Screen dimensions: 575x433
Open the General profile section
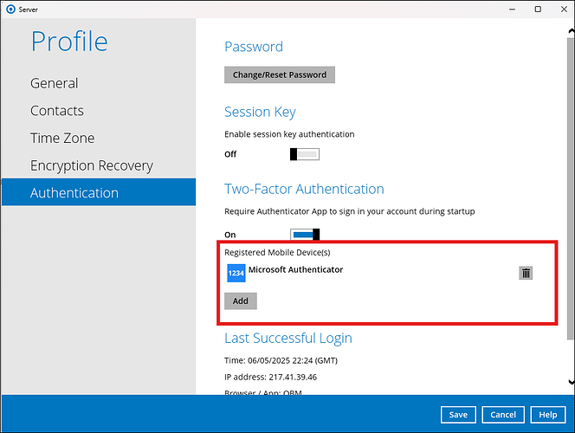[x=54, y=83]
